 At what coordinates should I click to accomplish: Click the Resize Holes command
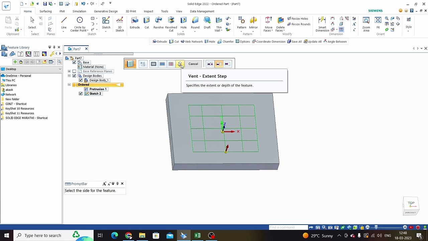(x=298, y=19)
